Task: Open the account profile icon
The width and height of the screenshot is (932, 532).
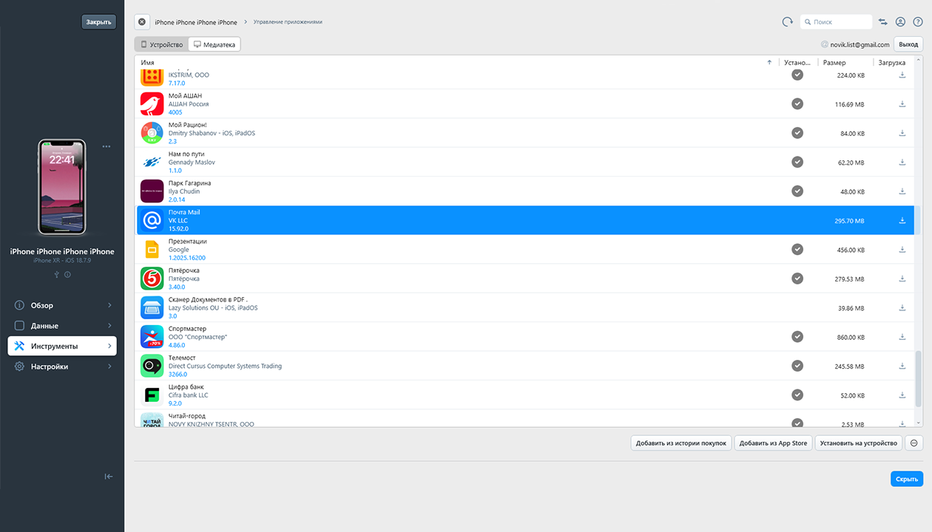Action: (900, 22)
